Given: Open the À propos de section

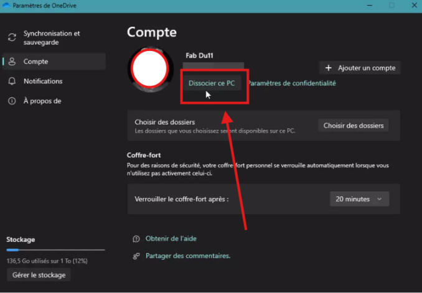Looking at the screenshot, I should (54, 101).
